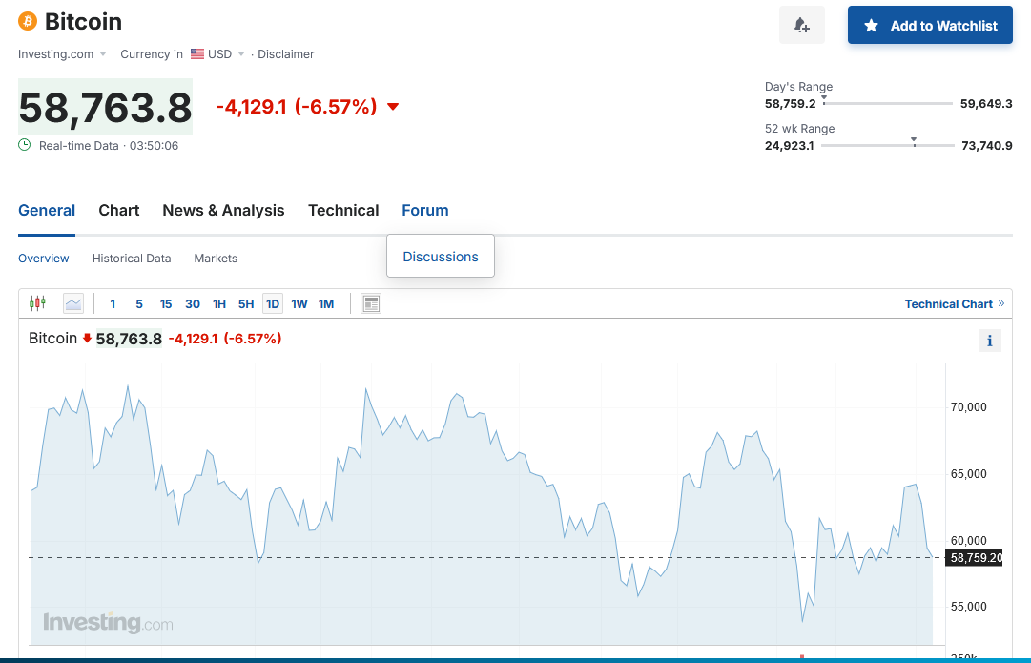Click the 65,000 axis label
The height and width of the screenshot is (663, 1031).
click(x=969, y=473)
